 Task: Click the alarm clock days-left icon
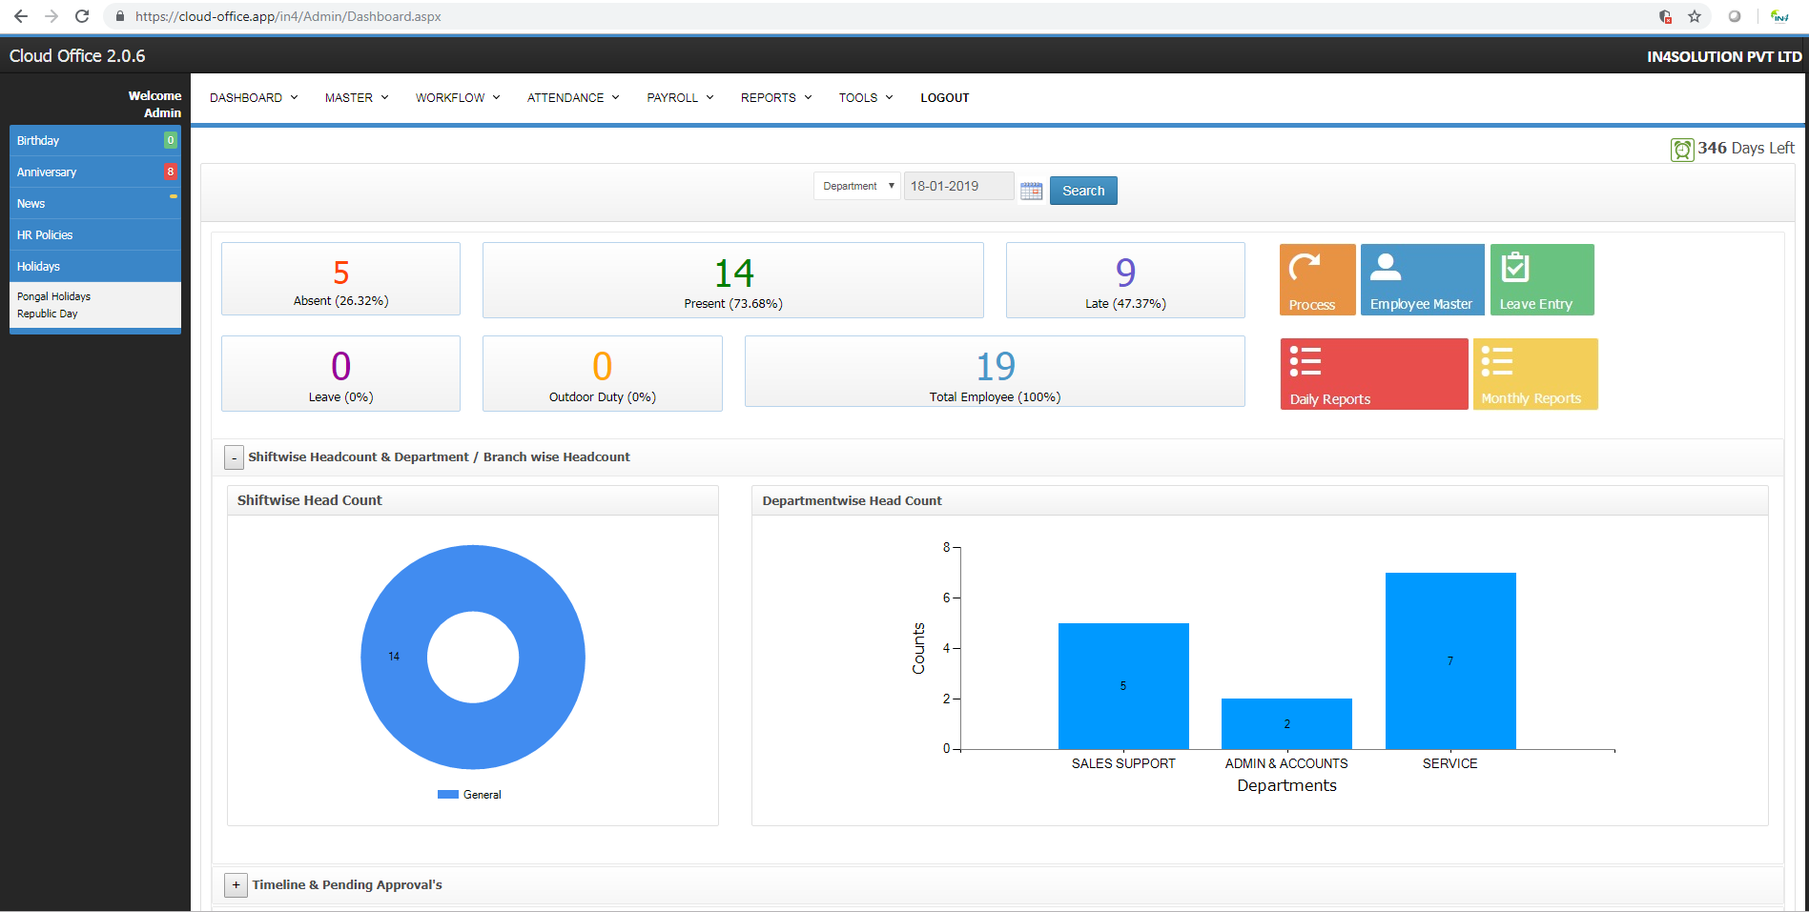(1681, 150)
